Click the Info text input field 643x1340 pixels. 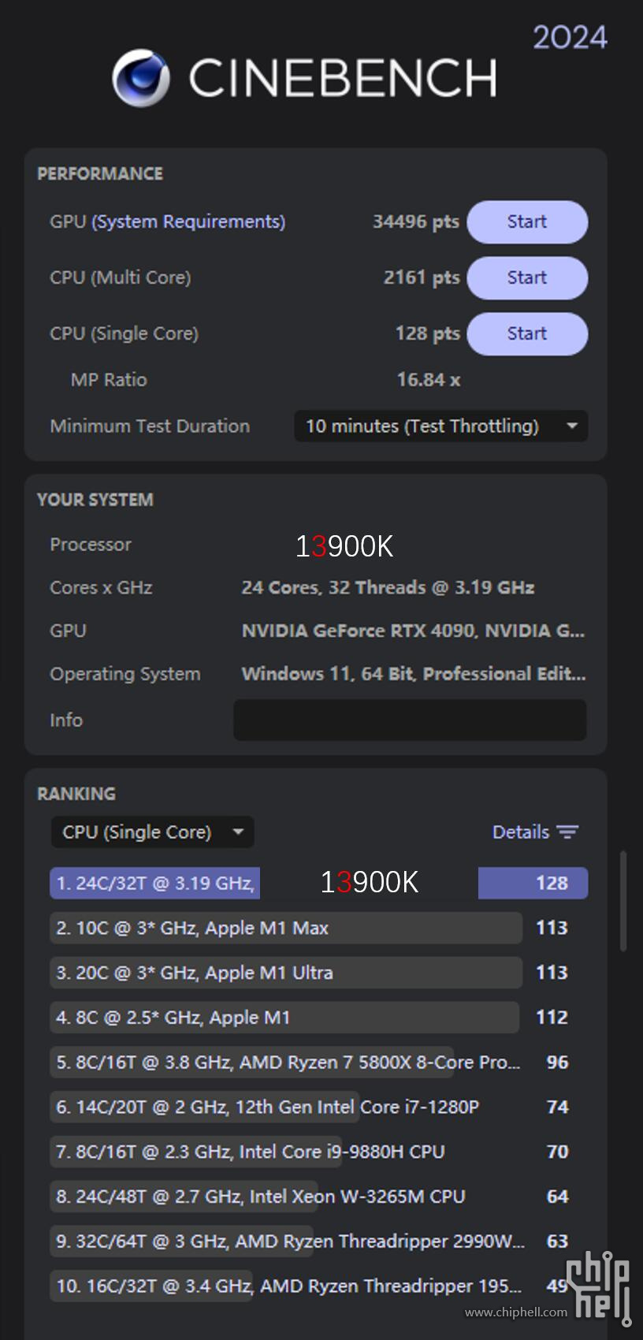(x=410, y=720)
